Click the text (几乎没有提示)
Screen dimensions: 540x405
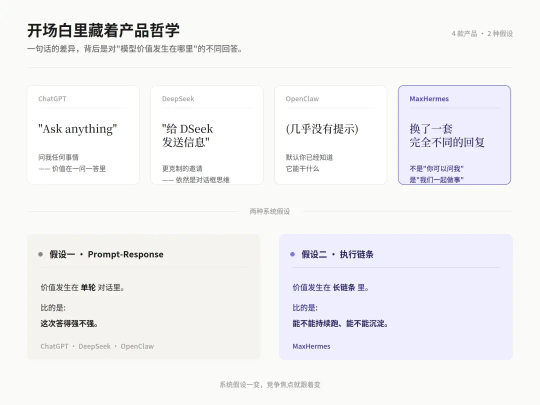[x=322, y=129]
